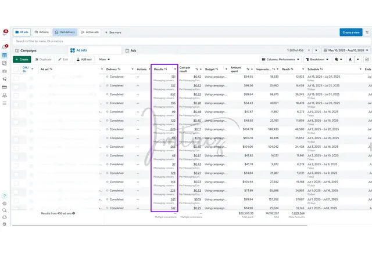Click the Edit button
Screen dimensions: 372x262
click(x=63, y=59)
